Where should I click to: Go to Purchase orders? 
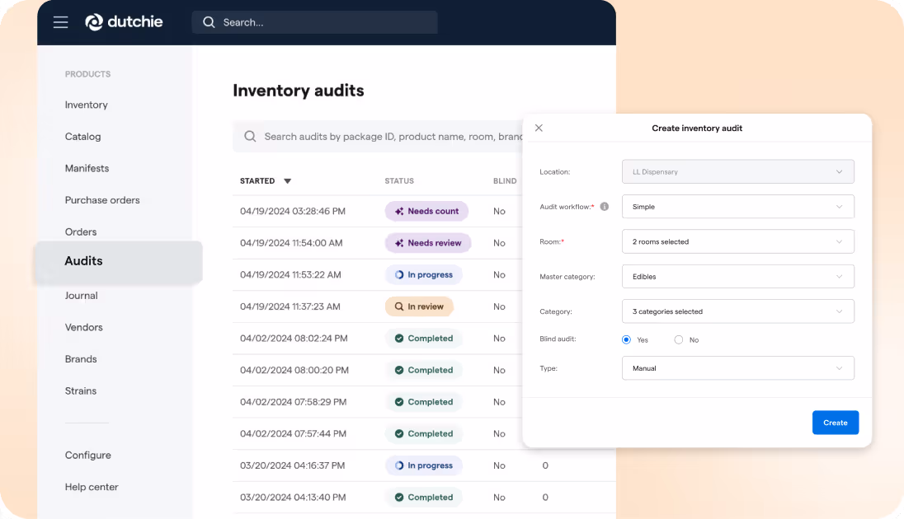coord(102,200)
